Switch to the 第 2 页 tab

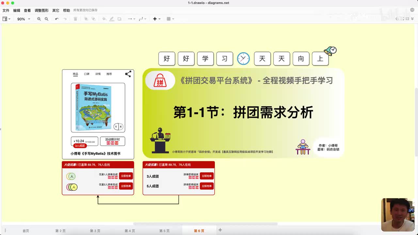pyautogui.click(x=60, y=231)
